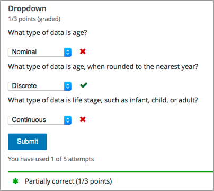Click '(1/3 points)' in the feedback message
This screenshot has height=191, width=214.
[94, 181]
